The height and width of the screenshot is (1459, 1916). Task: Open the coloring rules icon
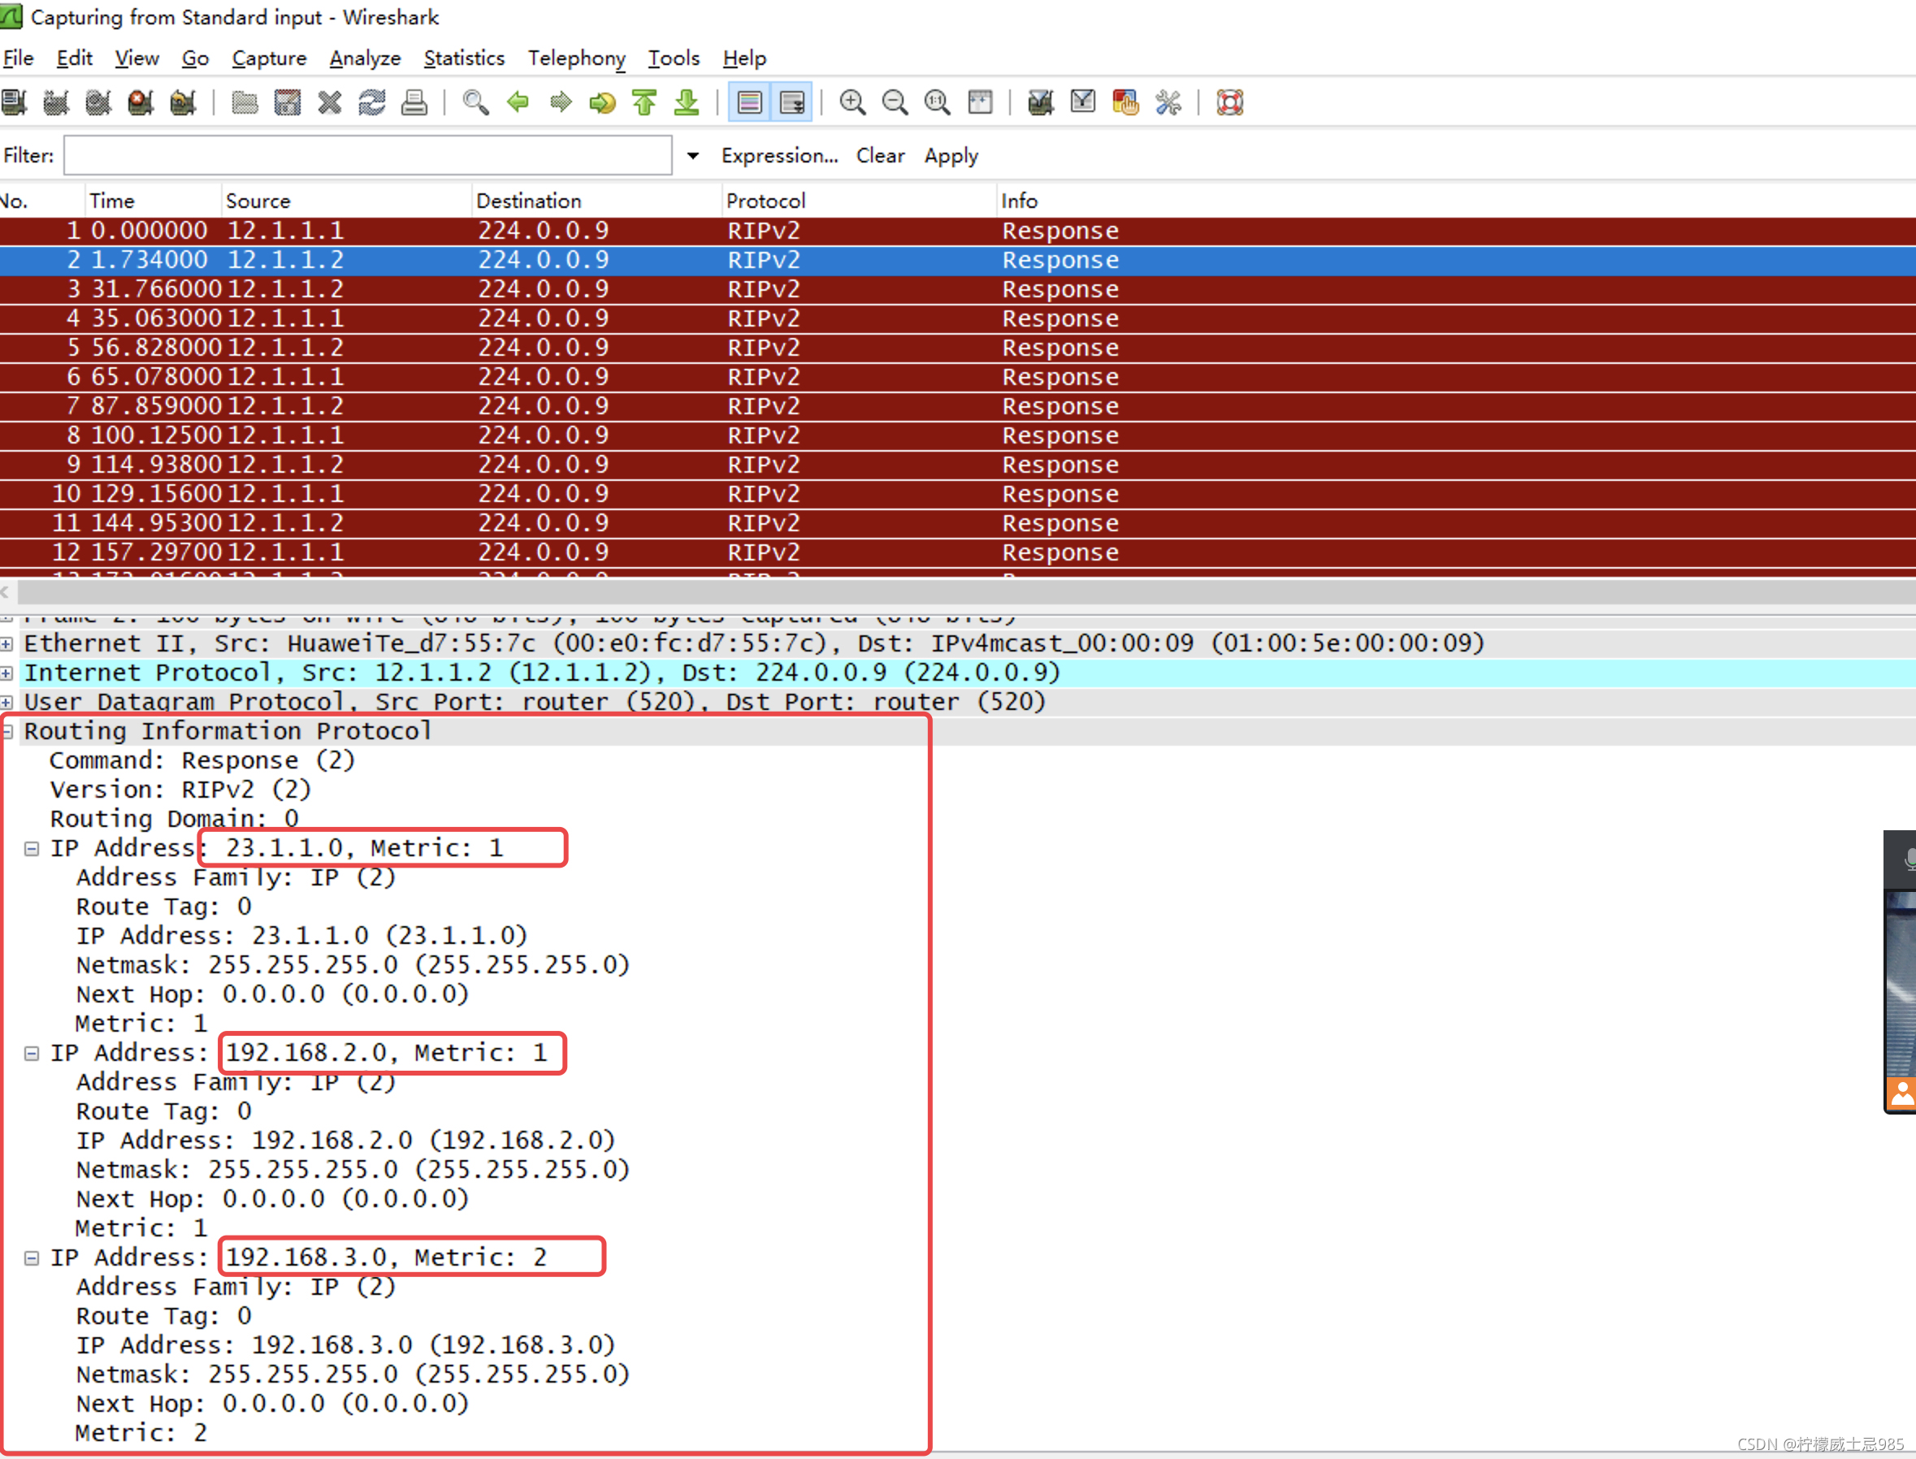[1125, 102]
